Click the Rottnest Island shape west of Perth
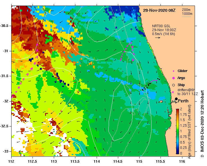The width and height of the screenshot is (207, 166). (x=161, y=102)
